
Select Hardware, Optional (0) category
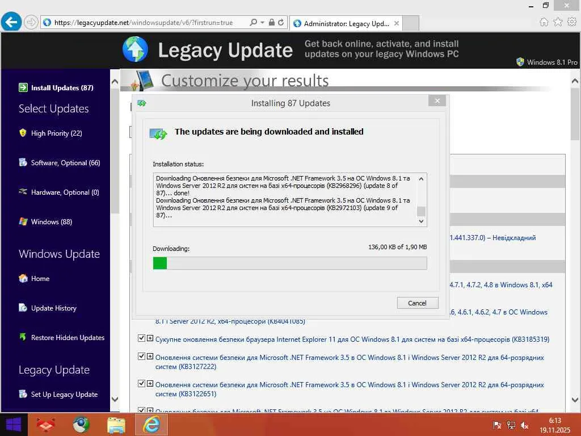pyautogui.click(x=65, y=192)
